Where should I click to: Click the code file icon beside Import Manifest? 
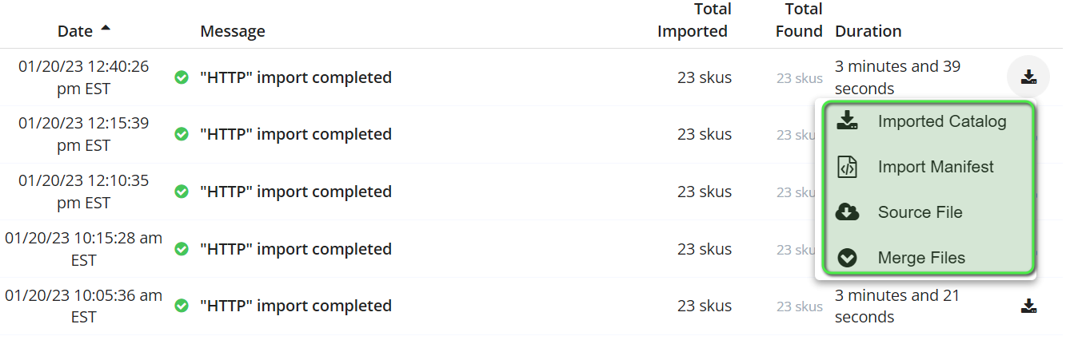pyautogui.click(x=847, y=167)
